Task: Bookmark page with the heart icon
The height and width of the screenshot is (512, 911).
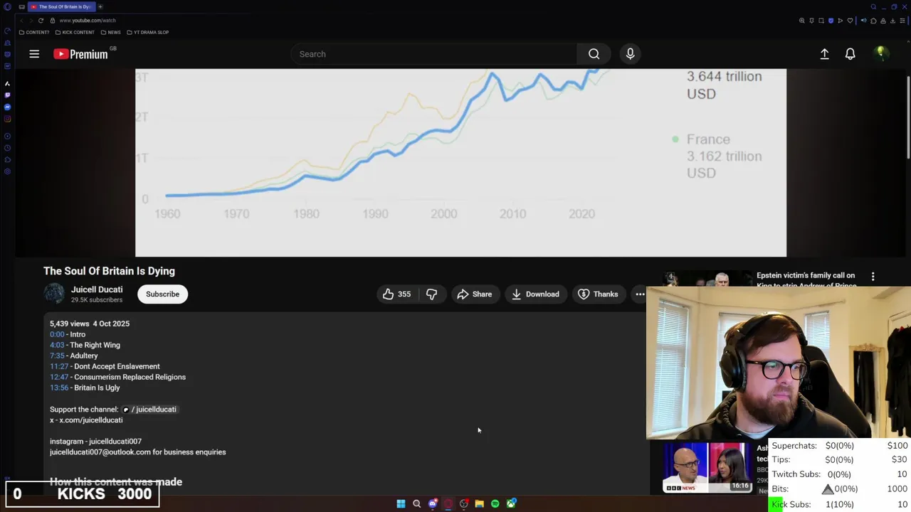Action: 850,21
